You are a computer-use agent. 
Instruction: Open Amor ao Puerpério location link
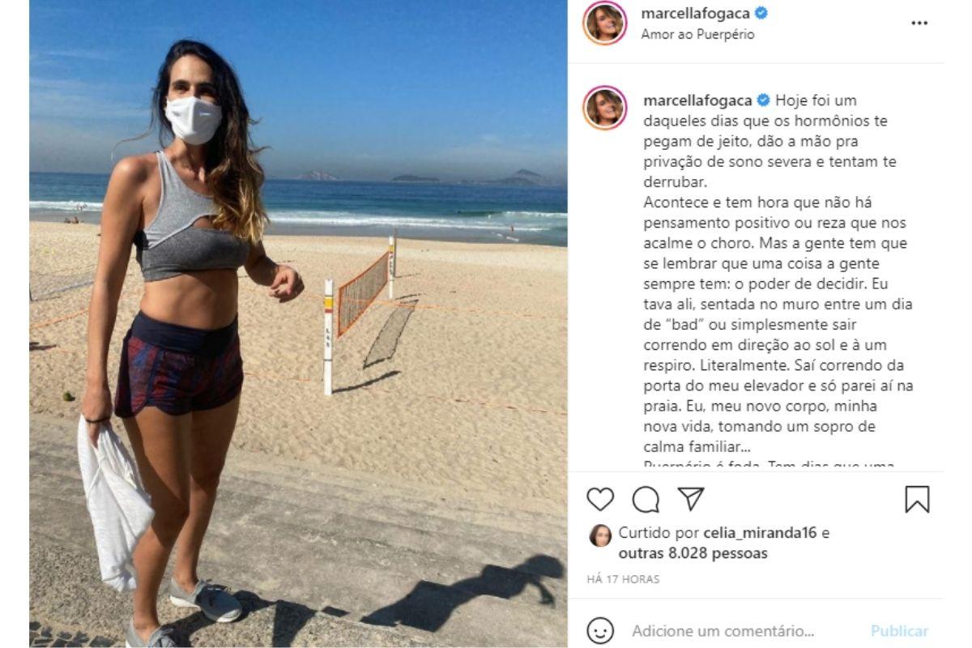(x=697, y=35)
